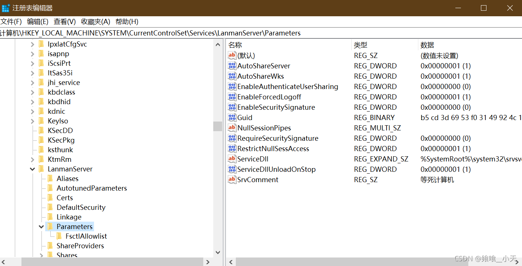
Task: Click the AutotunedParameters folder icon
Action: pos(50,188)
